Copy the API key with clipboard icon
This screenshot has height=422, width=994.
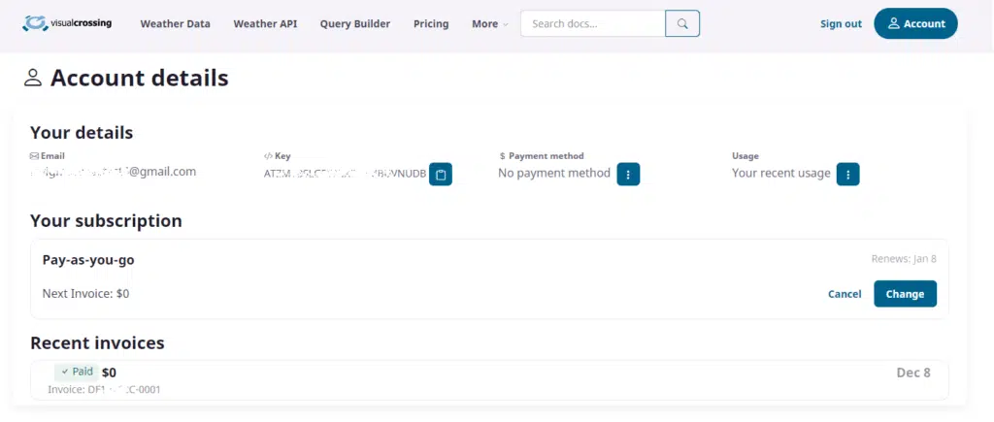(x=441, y=175)
